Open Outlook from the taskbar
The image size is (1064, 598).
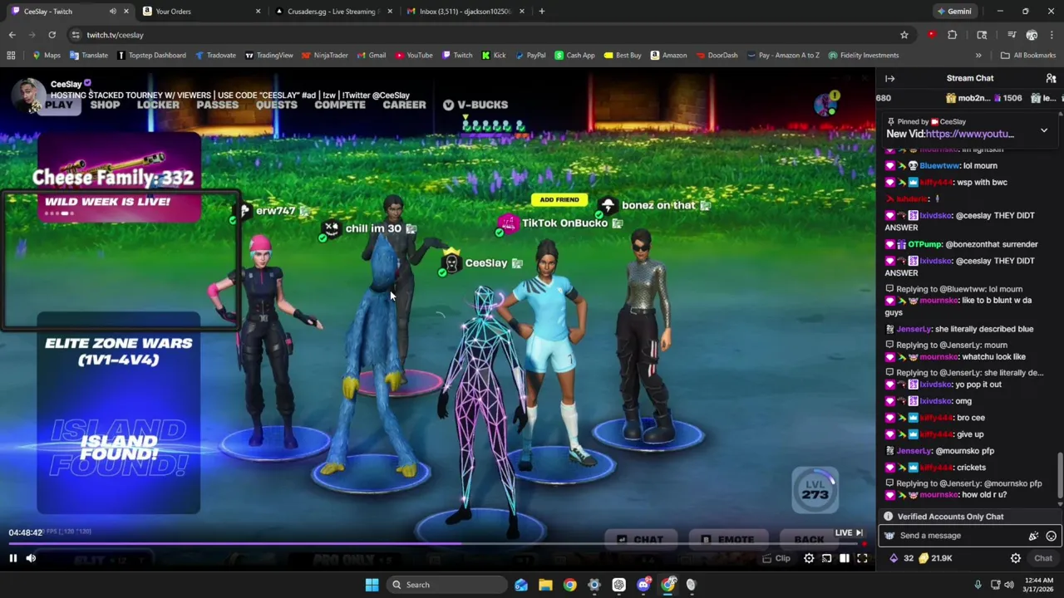pos(521,585)
